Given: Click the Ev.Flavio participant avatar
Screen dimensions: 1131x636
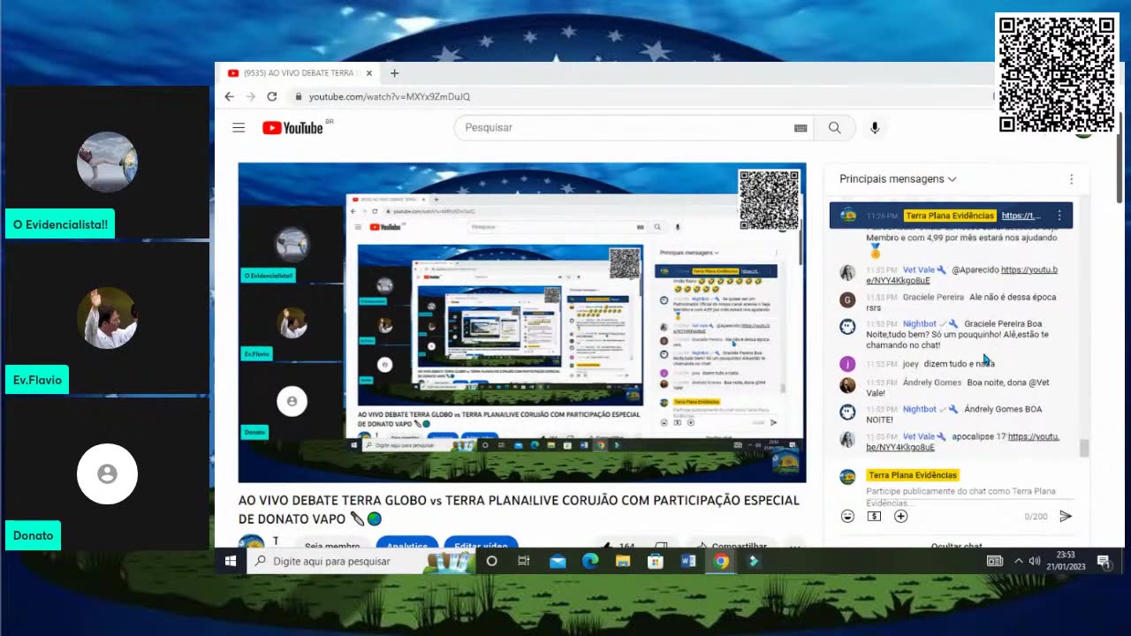Looking at the screenshot, I should [x=107, y=317].
